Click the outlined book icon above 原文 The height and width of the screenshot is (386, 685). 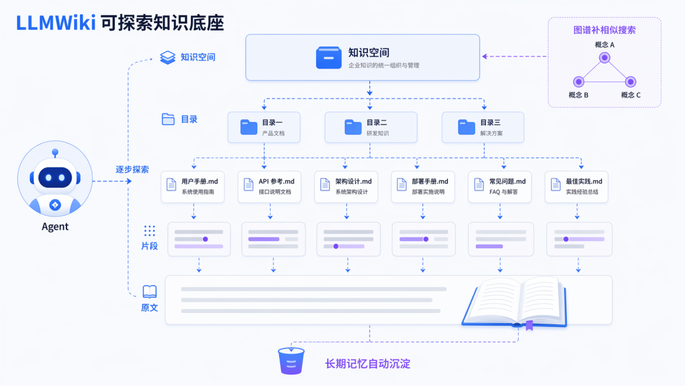pos(150,291)
